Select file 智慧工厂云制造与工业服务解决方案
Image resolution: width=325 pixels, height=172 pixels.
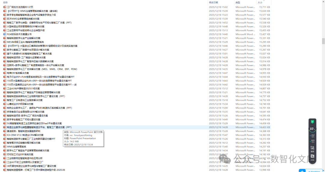pos(25,100)
